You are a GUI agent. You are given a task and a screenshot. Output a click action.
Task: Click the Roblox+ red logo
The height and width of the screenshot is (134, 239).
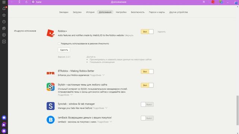(x=51, y=33)
